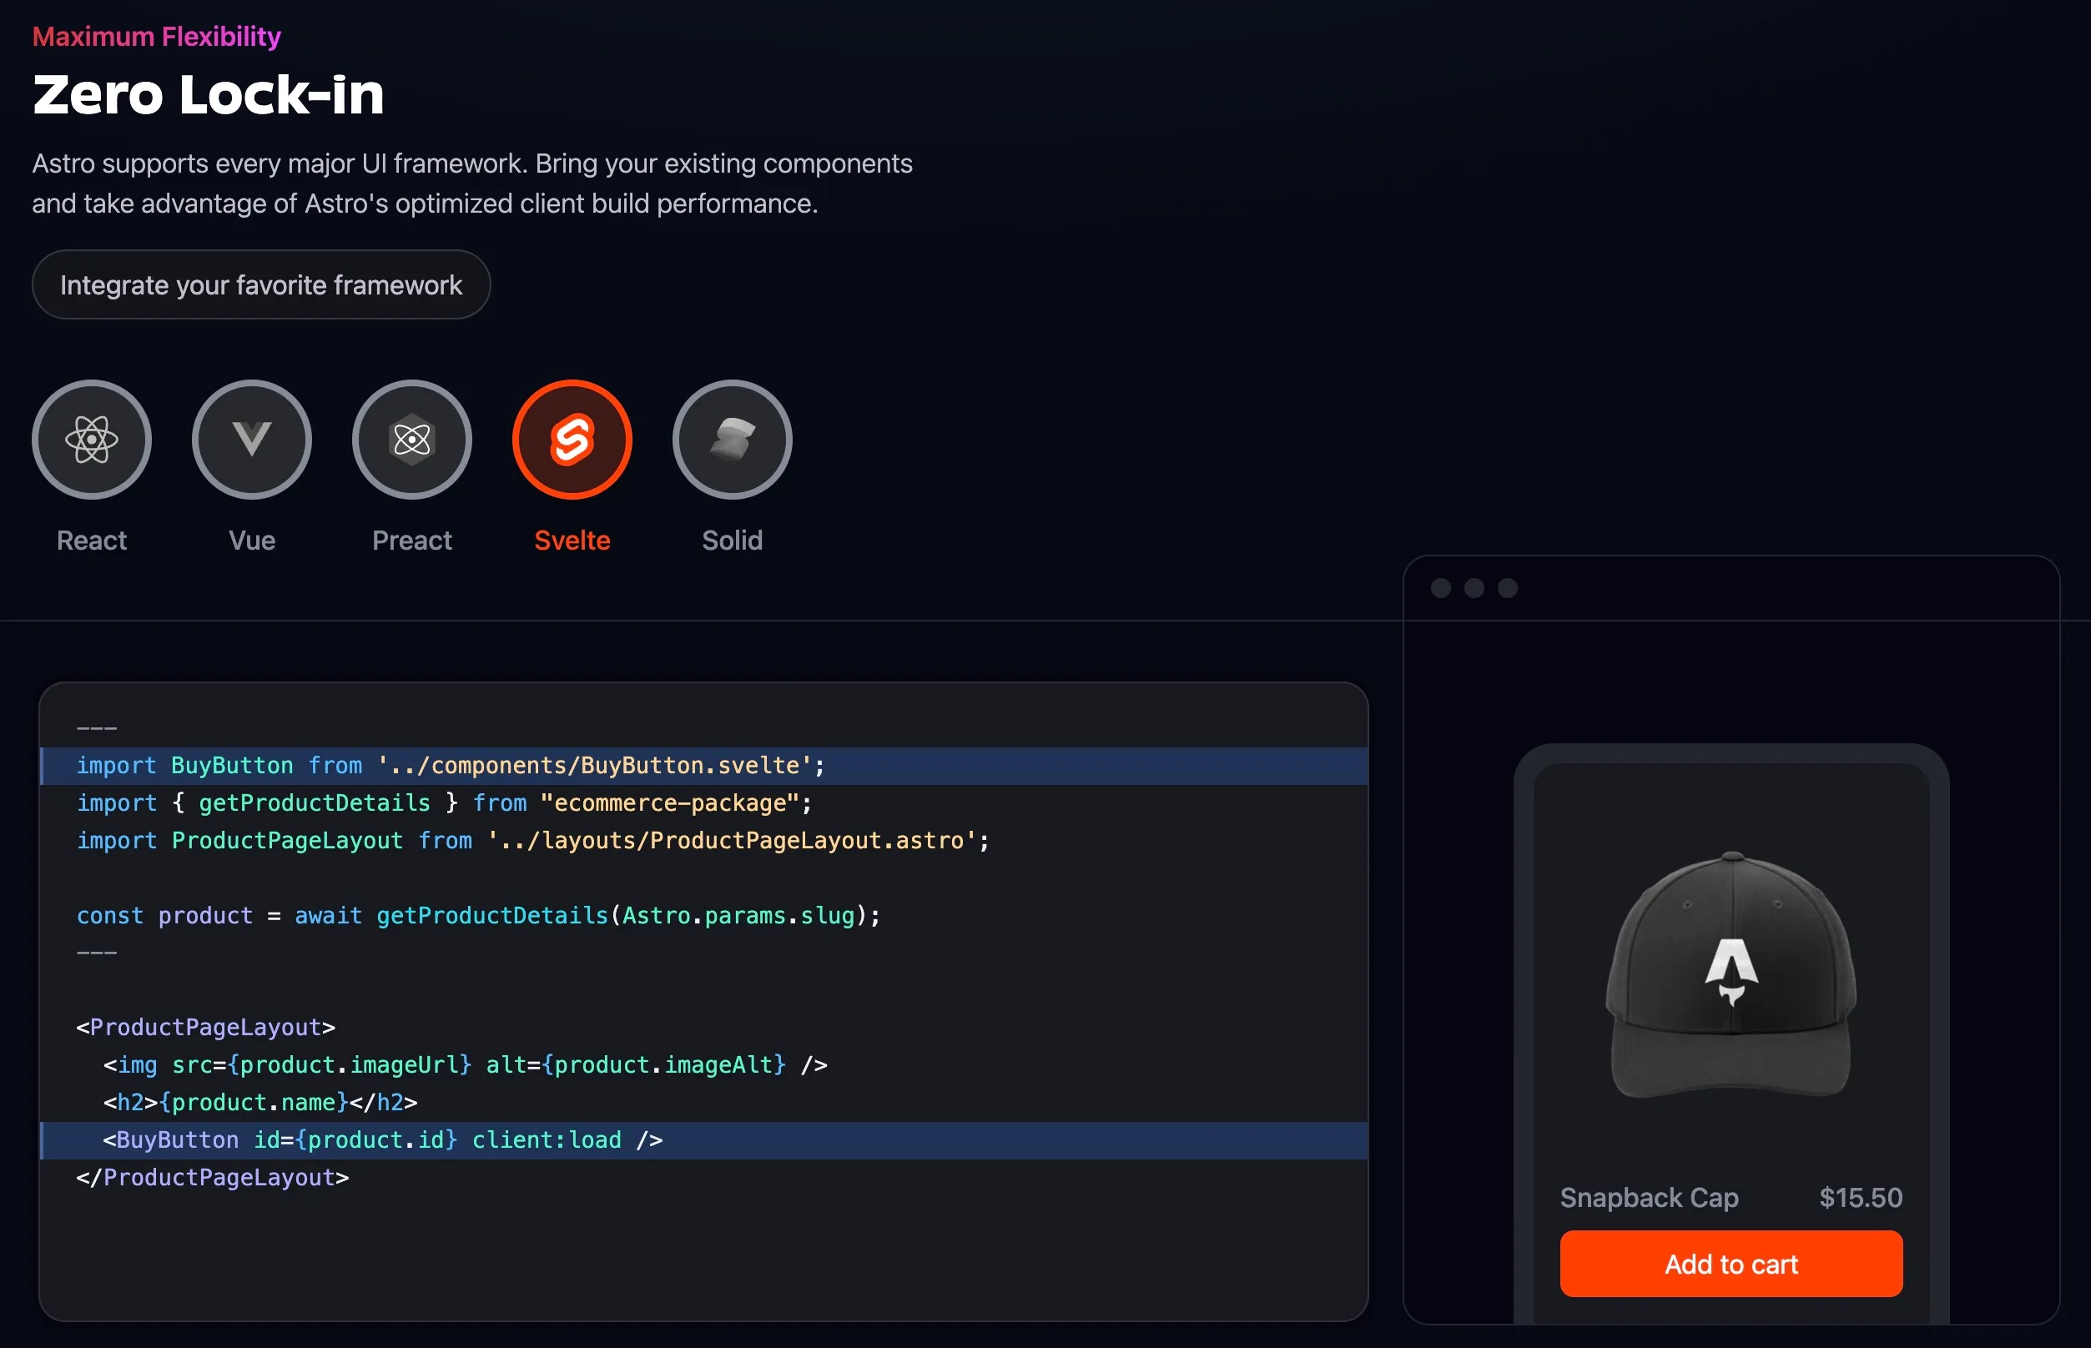Click the closing </ProductPageLayout> tag line
Image resolution: width=2091 pixels, height=1348 pixels.
[x=213, y=1178]
